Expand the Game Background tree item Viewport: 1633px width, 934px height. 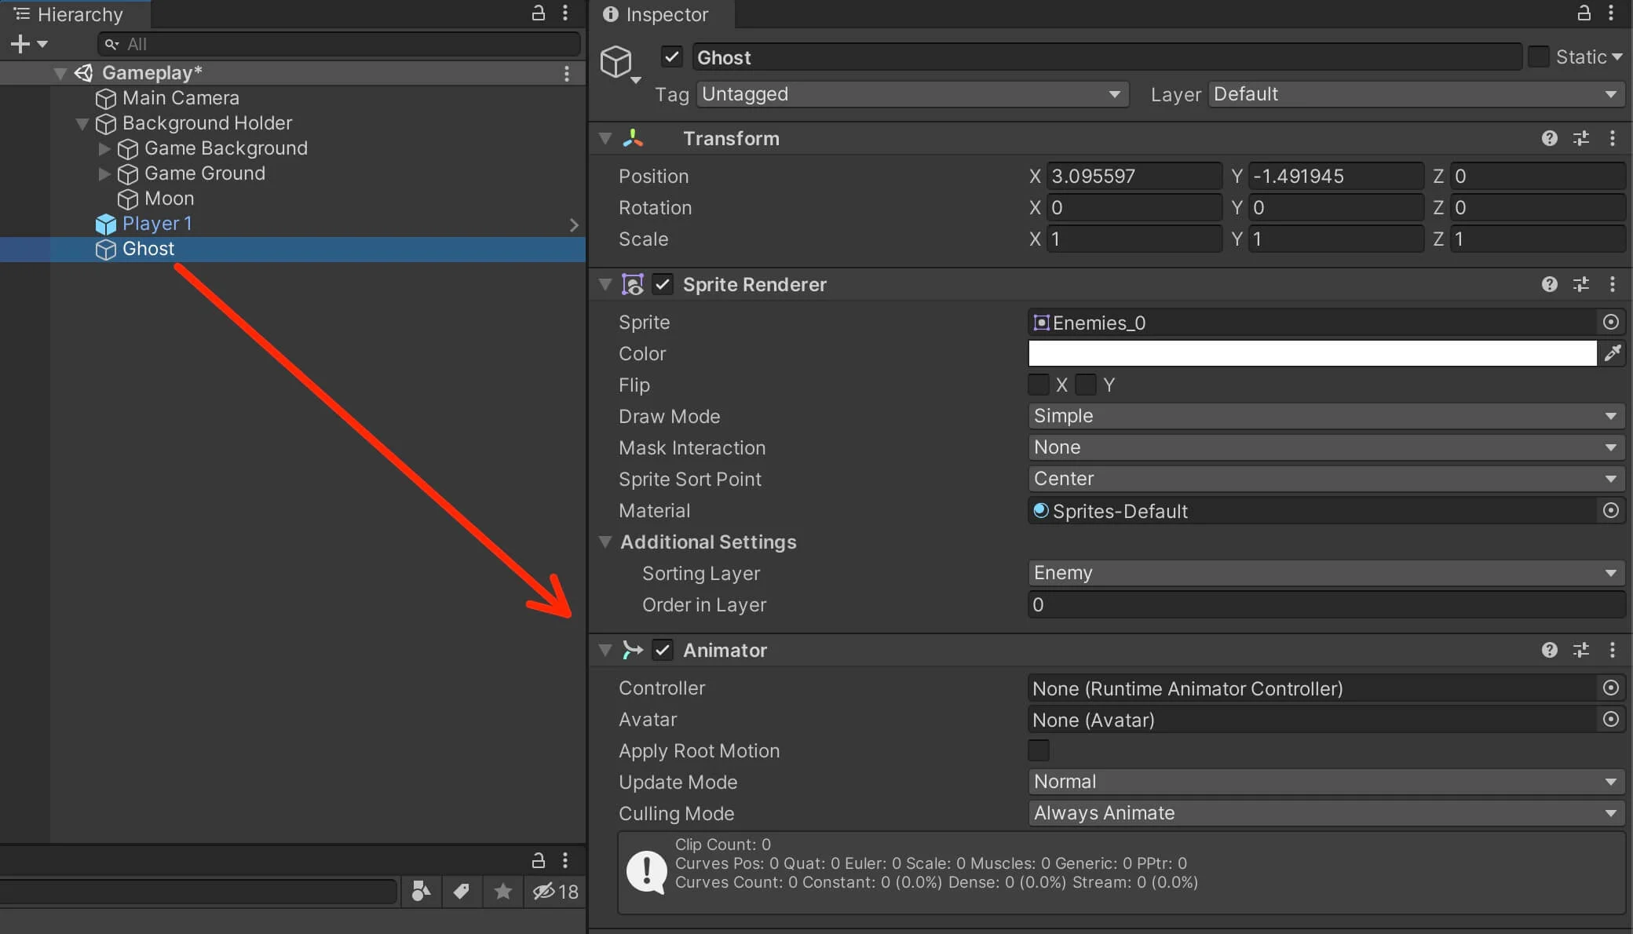pyautogui.click(x=104, y=148)
